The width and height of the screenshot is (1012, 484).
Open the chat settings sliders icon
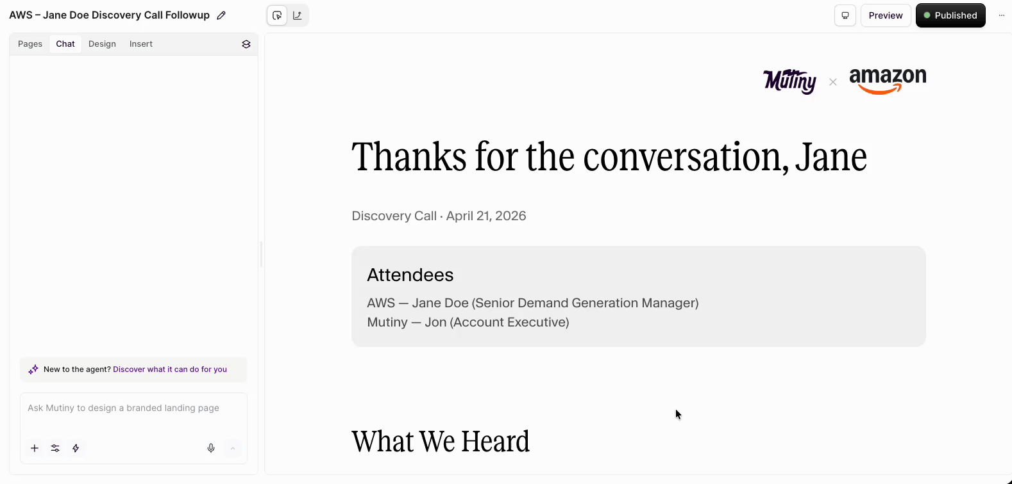(x=55, y=448)
